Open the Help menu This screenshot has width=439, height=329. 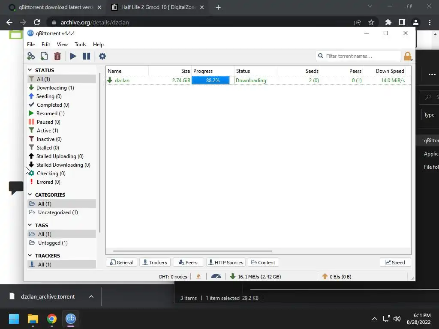tap(98, 45)
